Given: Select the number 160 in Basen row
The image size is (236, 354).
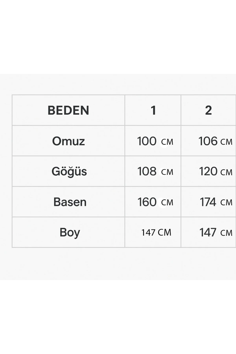Looking at the screenshot, I should (x=147, y=202).
